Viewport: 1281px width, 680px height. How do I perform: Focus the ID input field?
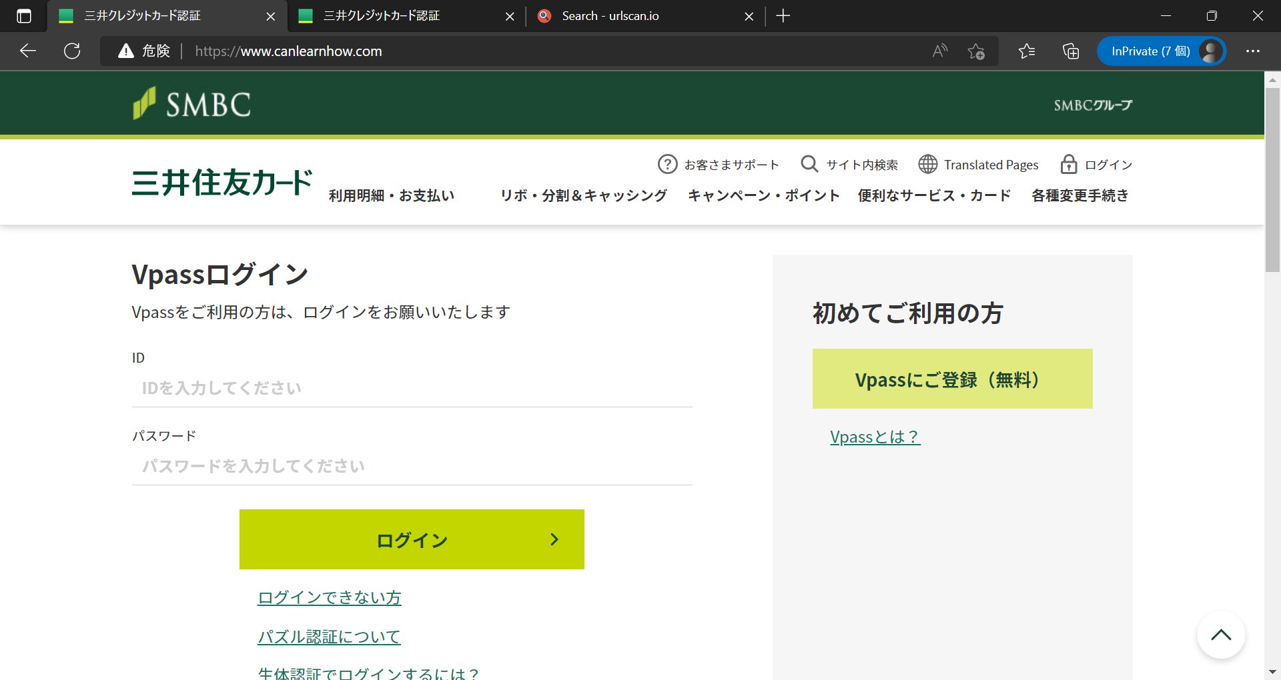point(412,388)
